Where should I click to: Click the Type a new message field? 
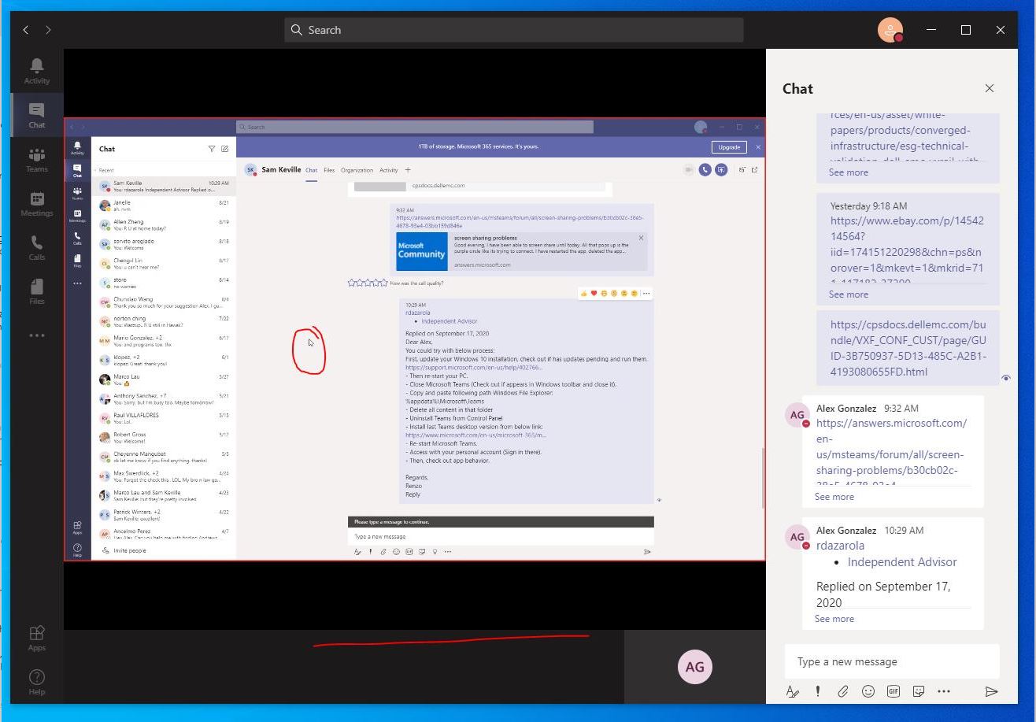click(892, 661)
